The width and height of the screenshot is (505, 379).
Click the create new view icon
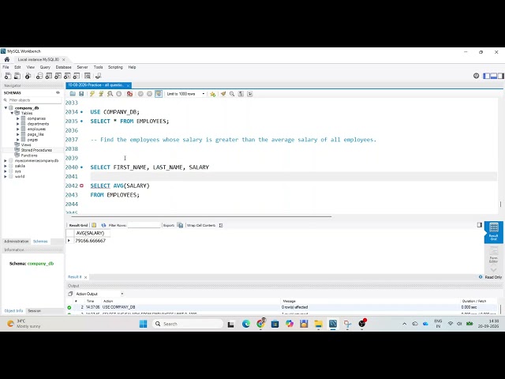point(58,76)
